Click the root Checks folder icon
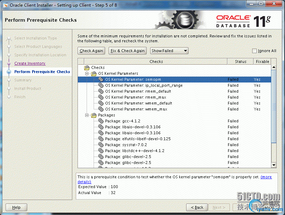285x215 pixels. [87, 68]
